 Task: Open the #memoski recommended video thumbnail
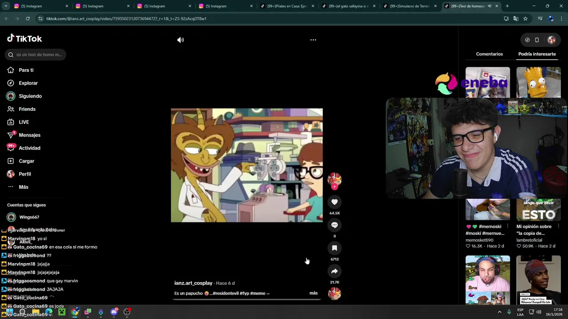(x=488, y=210)
